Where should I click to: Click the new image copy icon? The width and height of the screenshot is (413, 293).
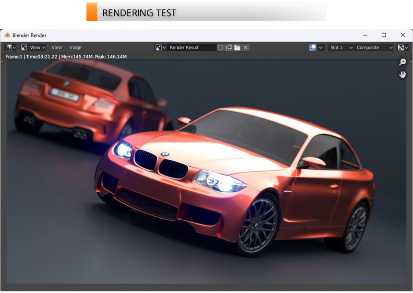[x=229, y=47]
